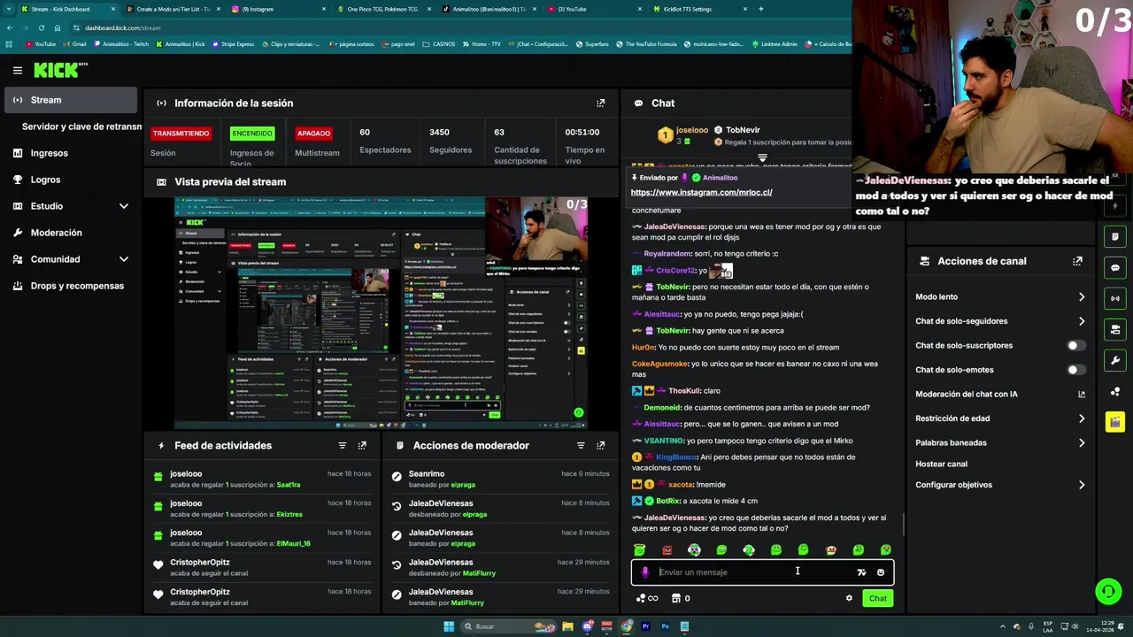The width and height of the screenshot is (1133, 637).
Task: Open the pinned instagram.com/mrloc.cl link
Action: pos(701,192)
